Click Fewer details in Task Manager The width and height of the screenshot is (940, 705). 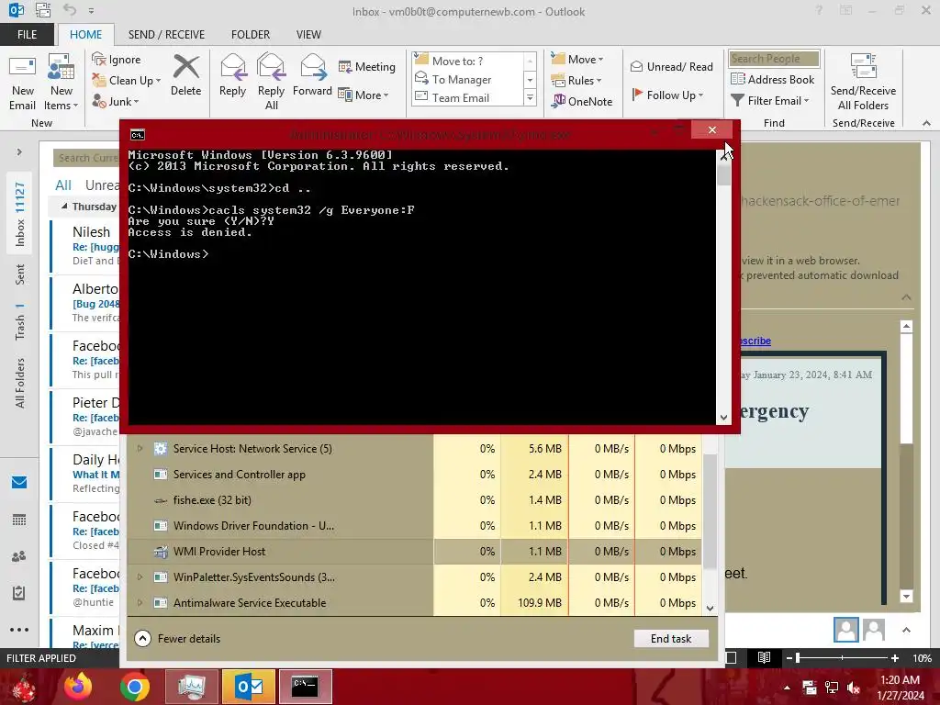177,639
